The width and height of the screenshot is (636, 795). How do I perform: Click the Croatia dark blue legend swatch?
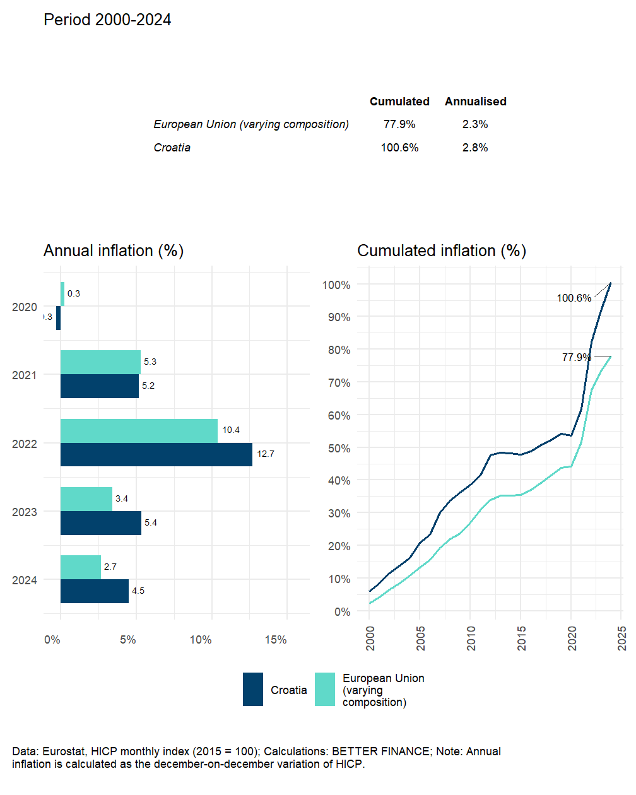[x=253, y=689]
